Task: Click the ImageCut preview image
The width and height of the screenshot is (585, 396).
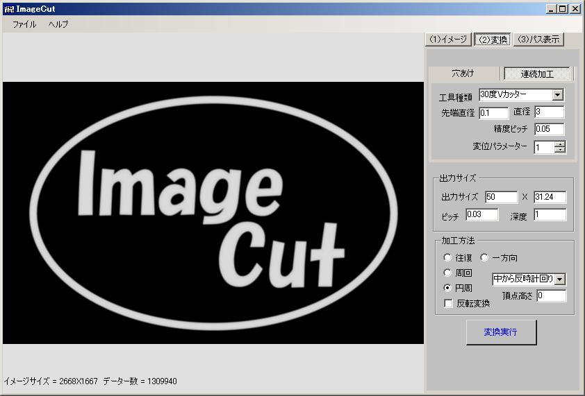Action: [213, 213]
